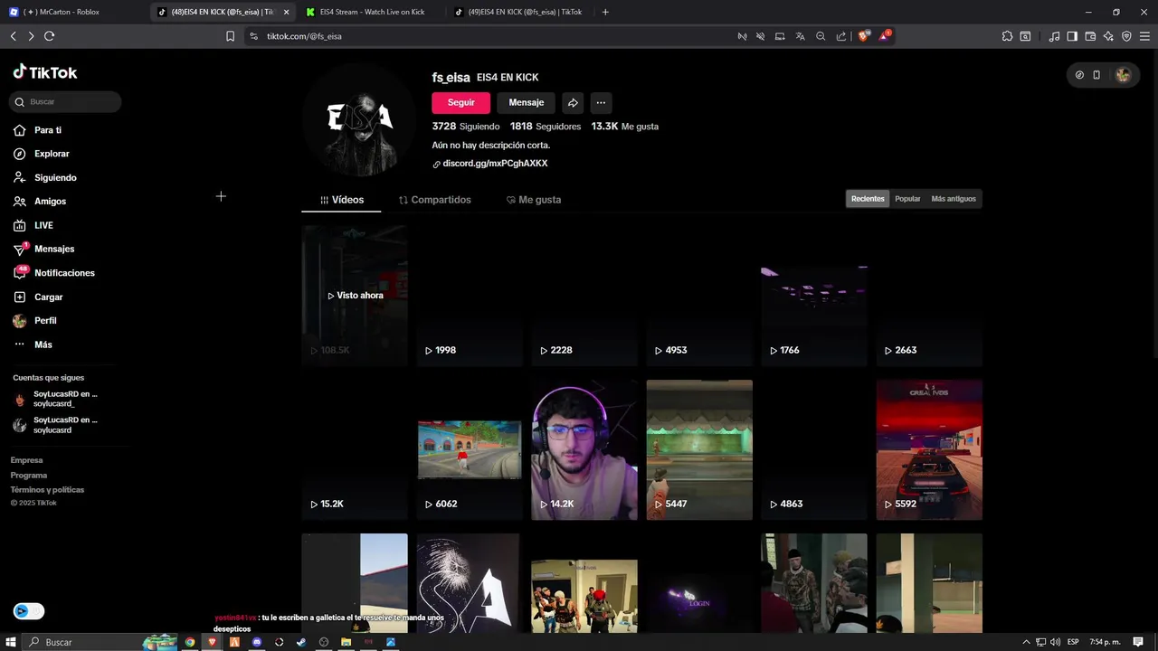
Task: Go to Siguiendo feed
Action: click(x=45, y=178)
